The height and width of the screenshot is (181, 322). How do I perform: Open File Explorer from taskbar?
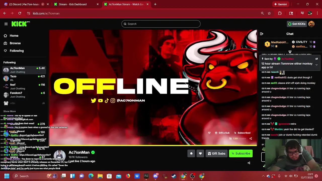(x=100, y=176)
